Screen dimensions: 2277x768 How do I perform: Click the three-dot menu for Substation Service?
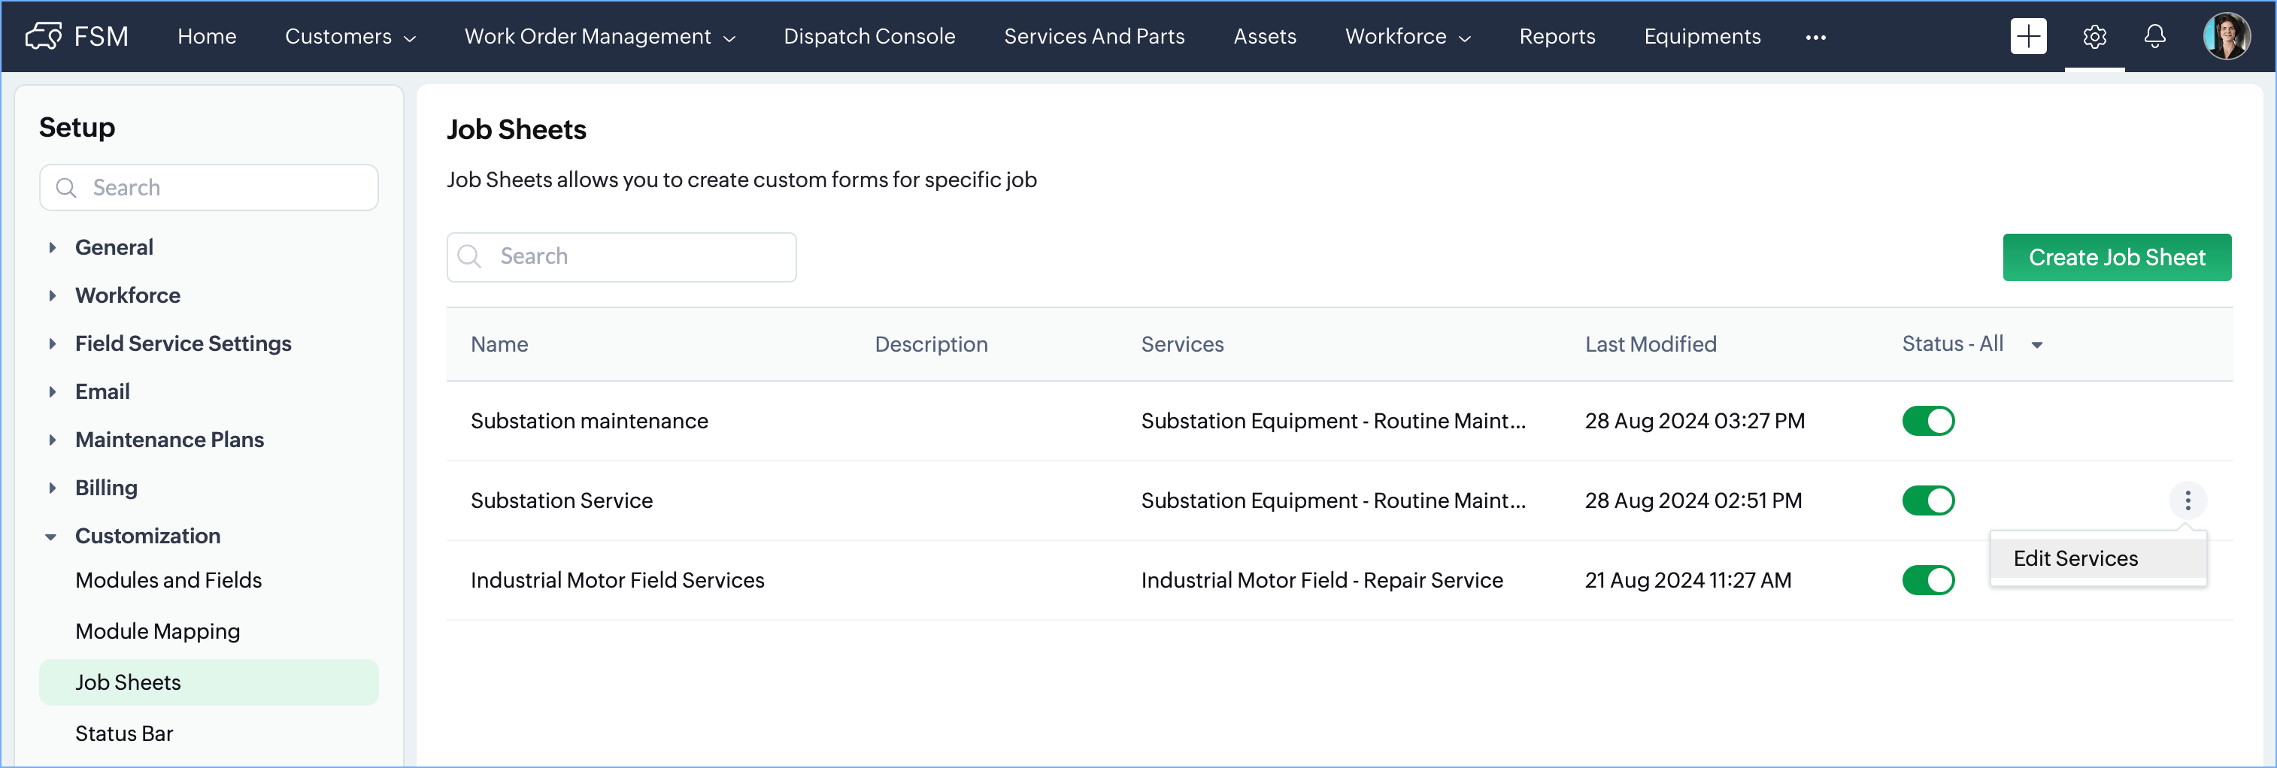click(x=2187, y=500)
